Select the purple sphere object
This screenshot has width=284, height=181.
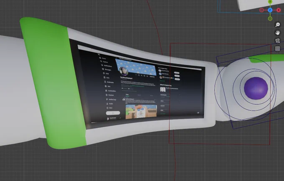[256, 88]
